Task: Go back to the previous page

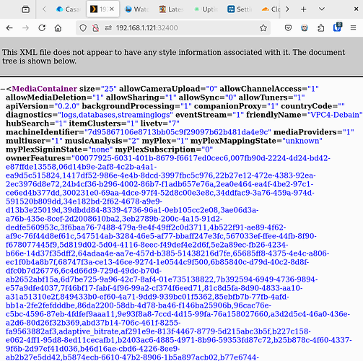Action: 9,28
